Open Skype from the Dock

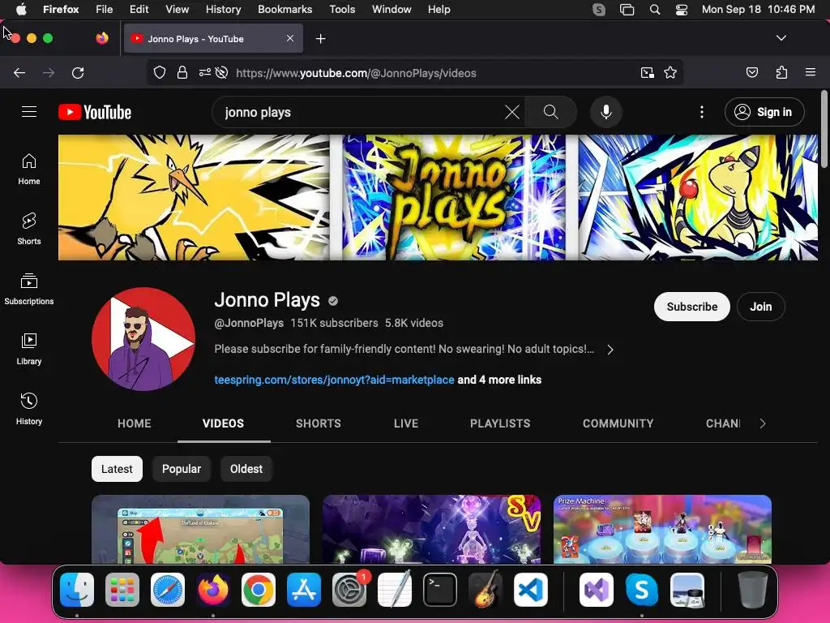coord(642,590)
